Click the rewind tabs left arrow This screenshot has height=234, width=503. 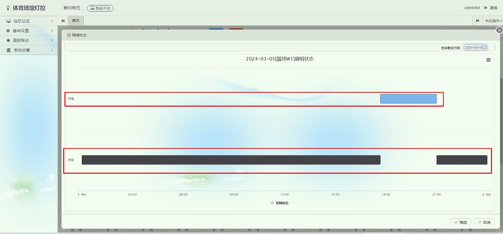(x=63, y=21)
